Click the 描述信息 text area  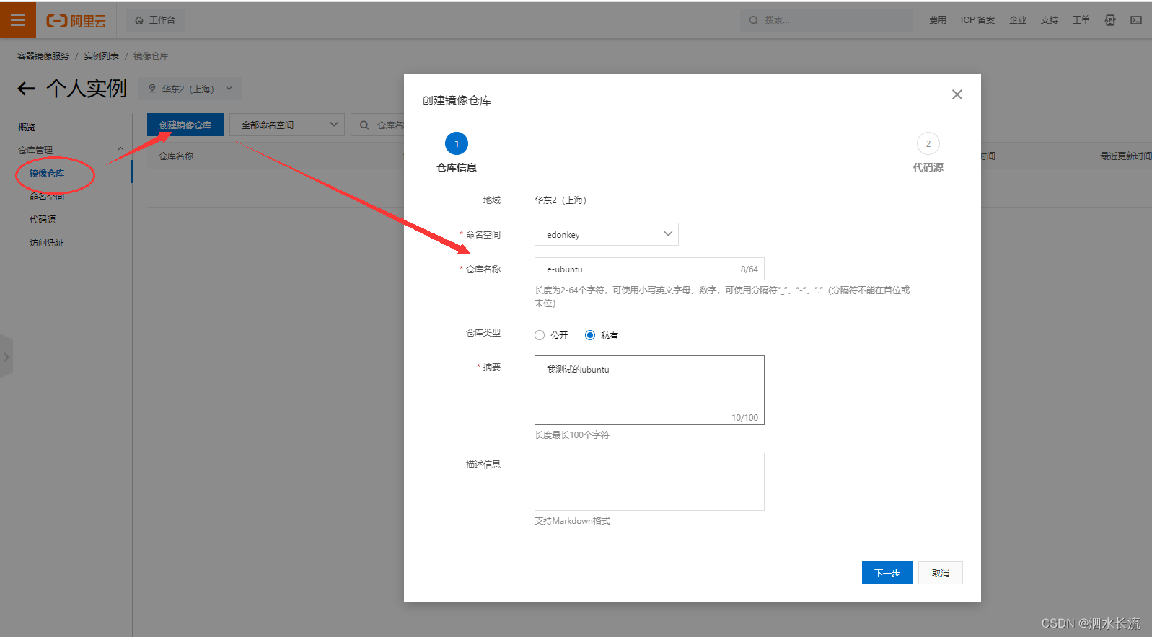[x=649, y=481]
